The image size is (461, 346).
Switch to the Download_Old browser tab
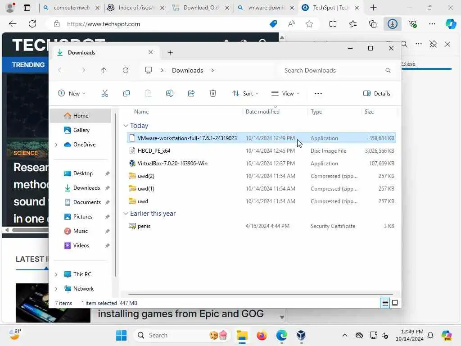[201, 8]
